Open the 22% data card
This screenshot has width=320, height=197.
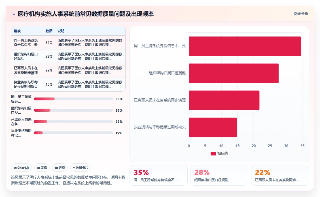[x=280, y=175]
